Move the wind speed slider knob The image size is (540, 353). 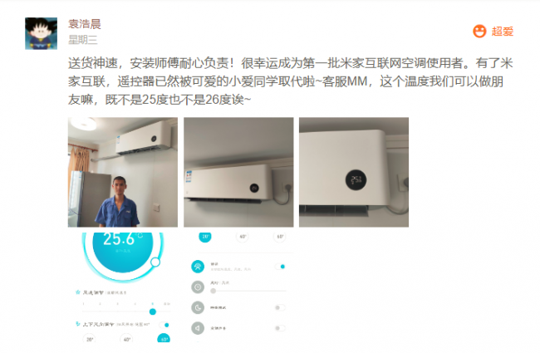click(x=153, y=311)
